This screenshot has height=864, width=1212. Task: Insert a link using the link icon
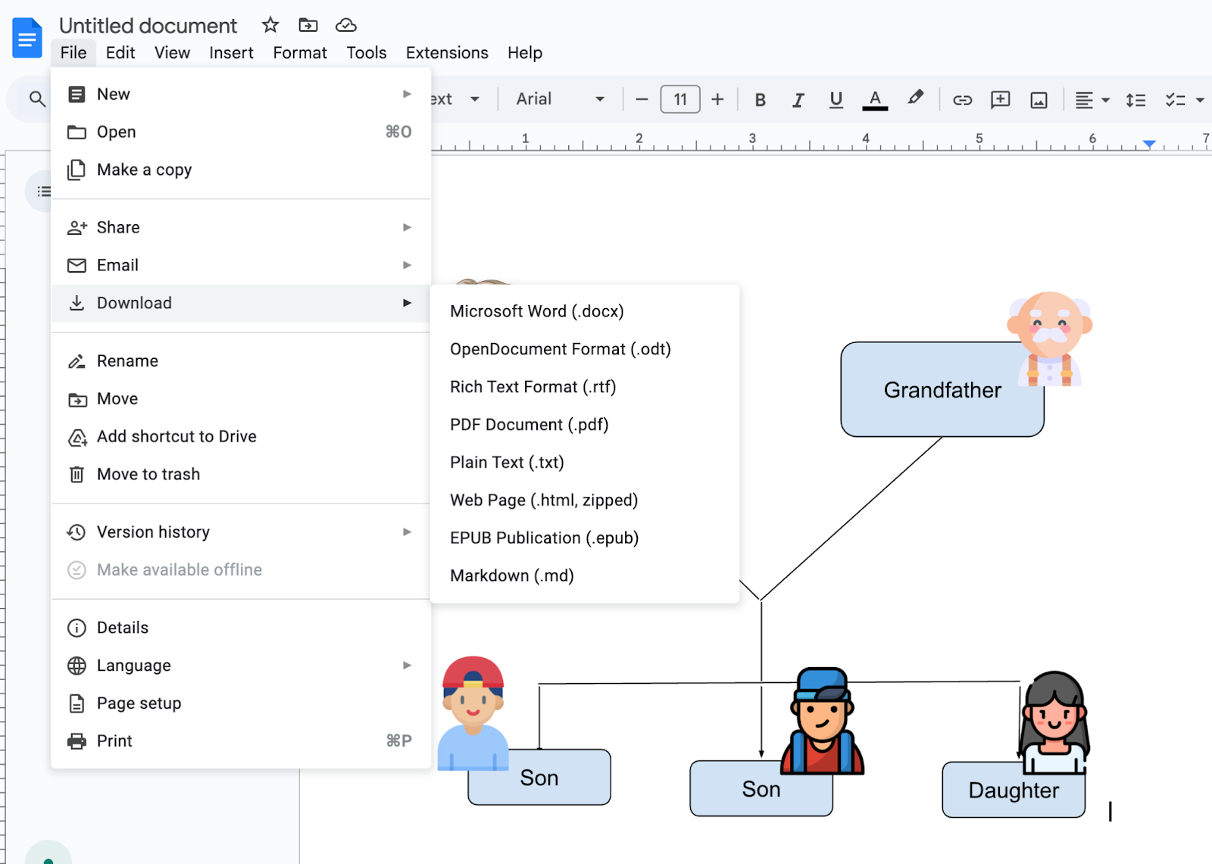(x=961, y=99)
